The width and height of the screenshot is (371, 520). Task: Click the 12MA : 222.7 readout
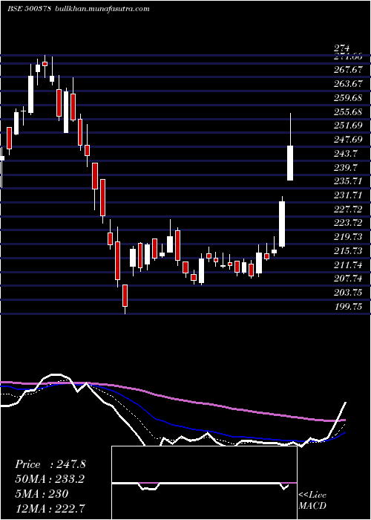click(x=50, y=508)
